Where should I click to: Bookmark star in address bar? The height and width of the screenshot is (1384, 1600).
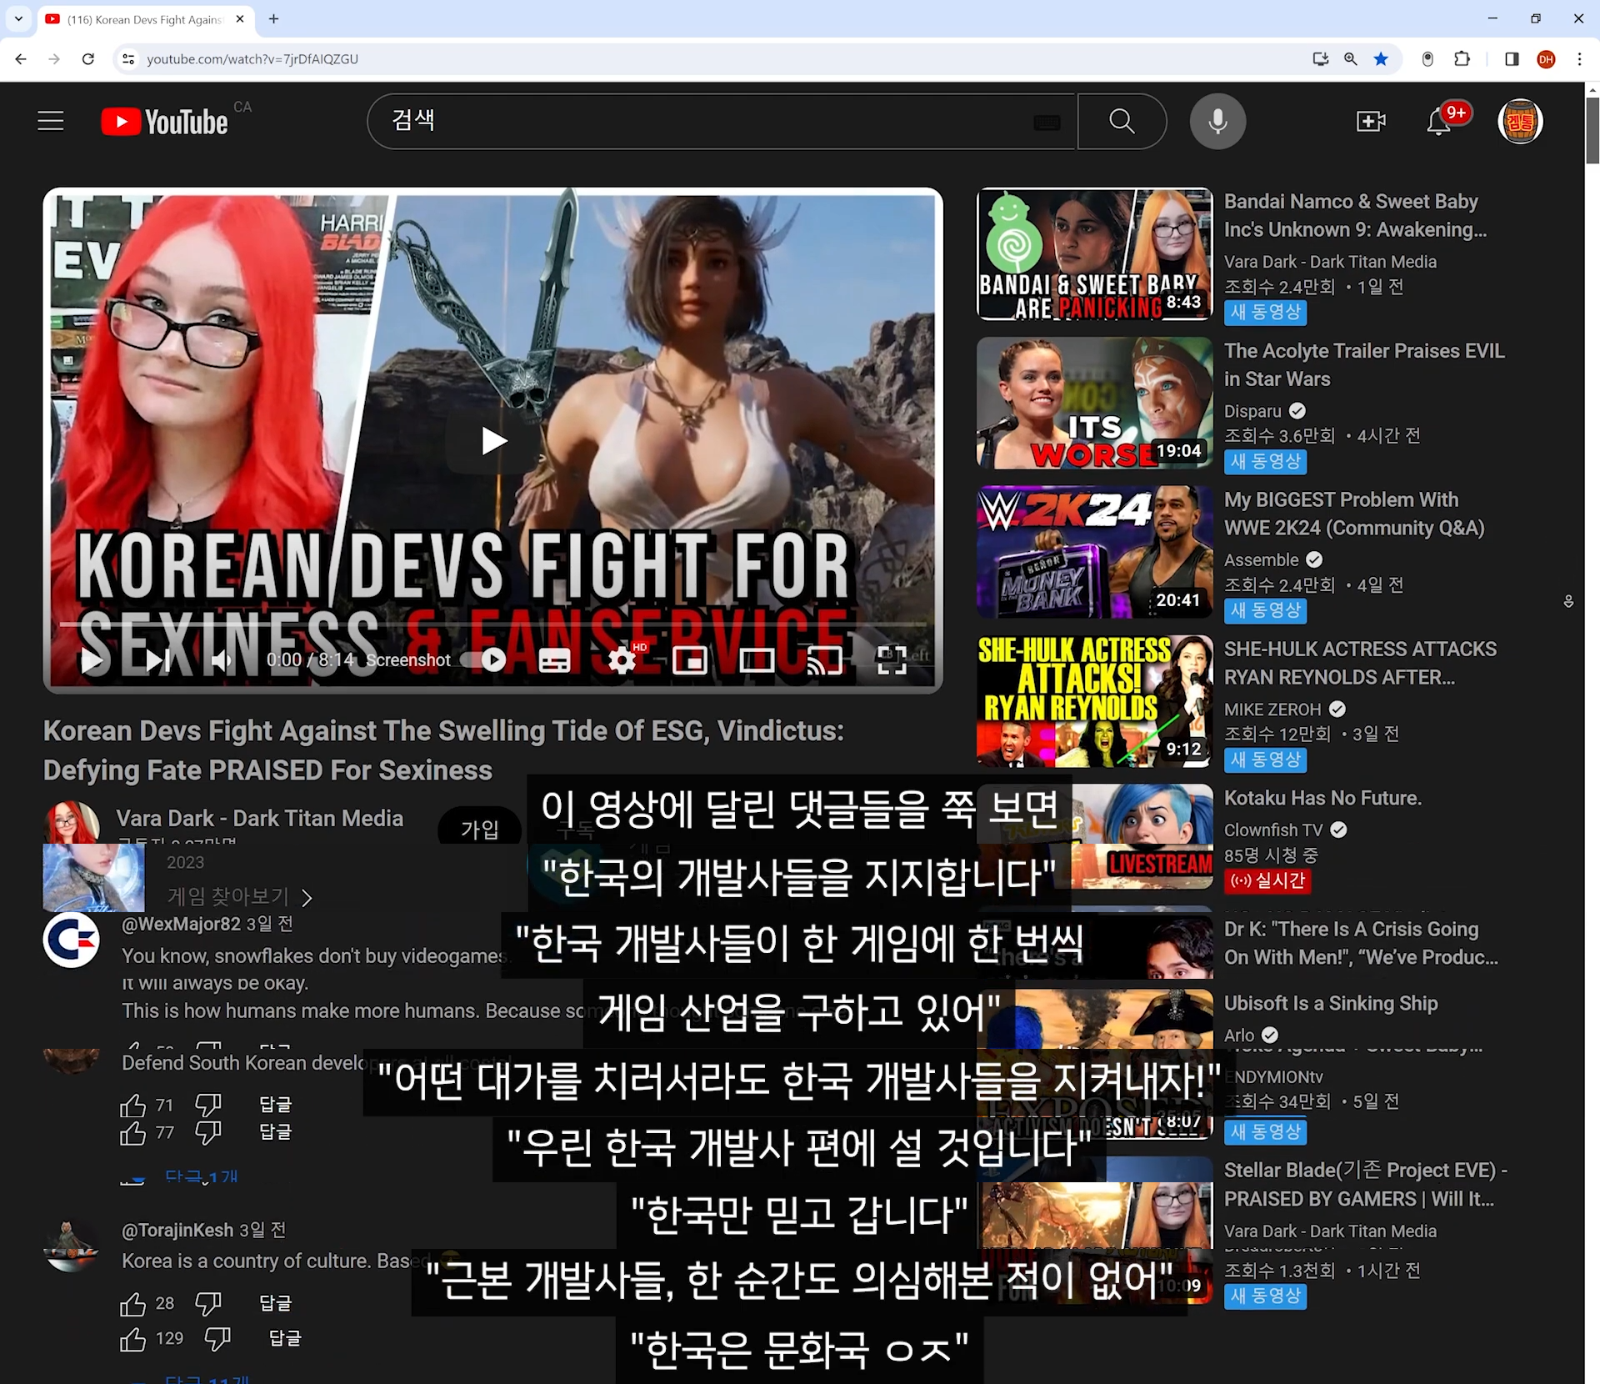point(1381,59)
